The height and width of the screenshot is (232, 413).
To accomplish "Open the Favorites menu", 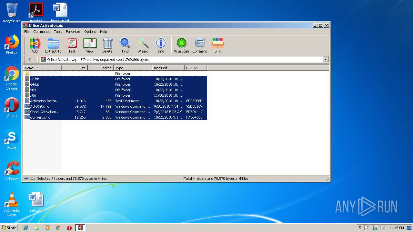I will 73,32.
